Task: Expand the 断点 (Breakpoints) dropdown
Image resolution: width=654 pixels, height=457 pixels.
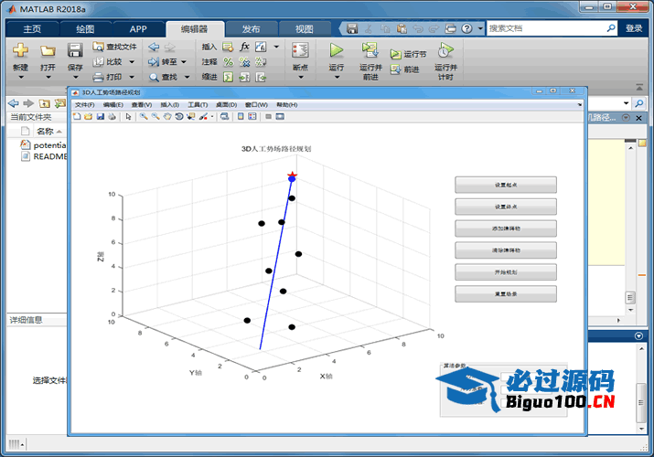Action: pyautogui.click(x=300, y=78)
